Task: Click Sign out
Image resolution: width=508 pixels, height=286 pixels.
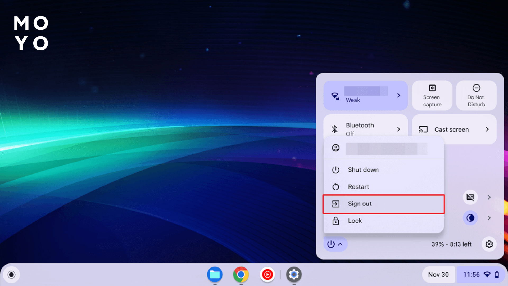Action: [360, 204]
